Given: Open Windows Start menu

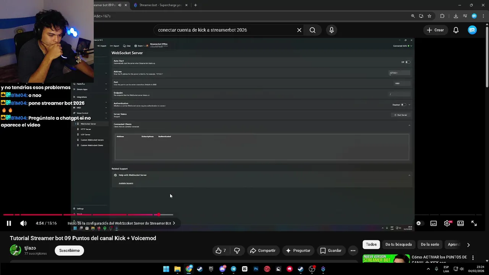Looking at the screenshot, I should tap(166, 269).
